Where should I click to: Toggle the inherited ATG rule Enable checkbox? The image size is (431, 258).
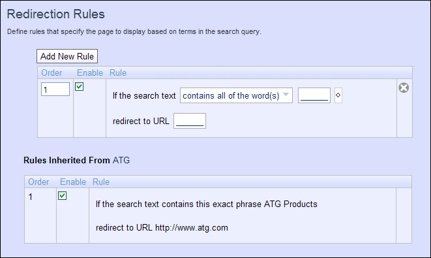62,196
